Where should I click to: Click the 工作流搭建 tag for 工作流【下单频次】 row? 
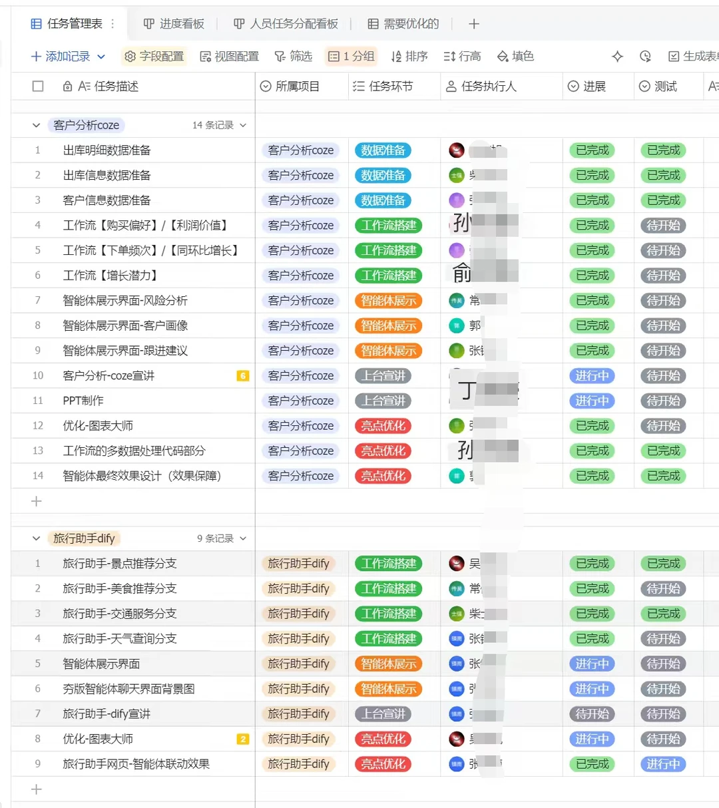[389, 251]
